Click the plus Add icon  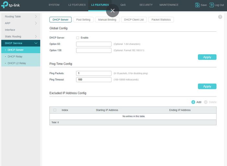tap(193, 102)
